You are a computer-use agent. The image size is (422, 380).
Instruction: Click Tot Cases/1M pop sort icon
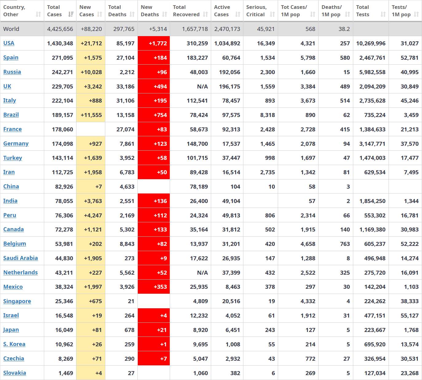(x=313, y=14)
